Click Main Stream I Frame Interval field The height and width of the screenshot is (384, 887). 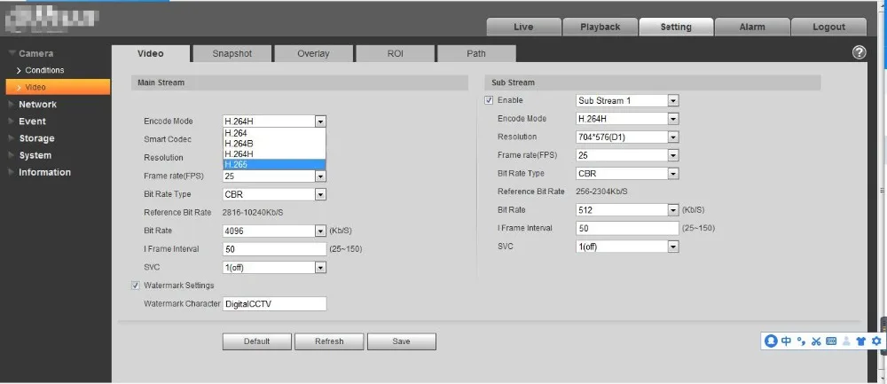click(274, 249)
